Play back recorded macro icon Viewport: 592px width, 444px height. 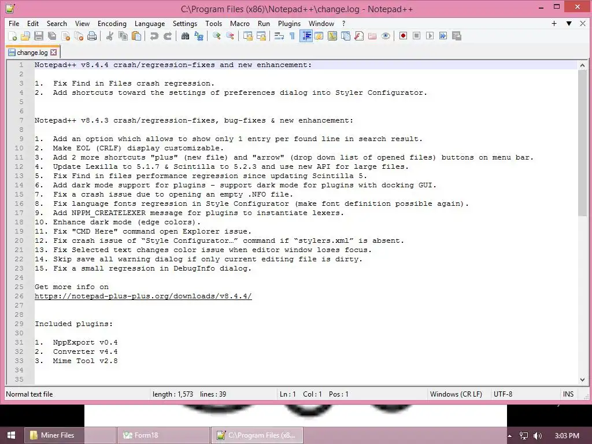coord(430,36)
